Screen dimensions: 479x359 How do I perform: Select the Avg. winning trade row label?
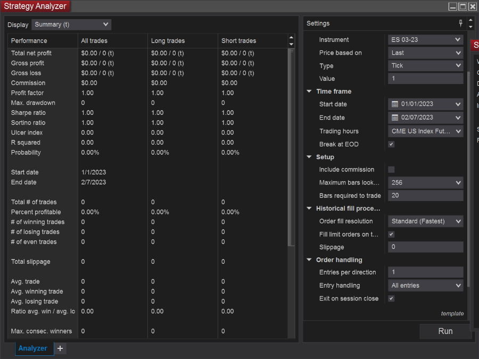[x=37, y=291]
